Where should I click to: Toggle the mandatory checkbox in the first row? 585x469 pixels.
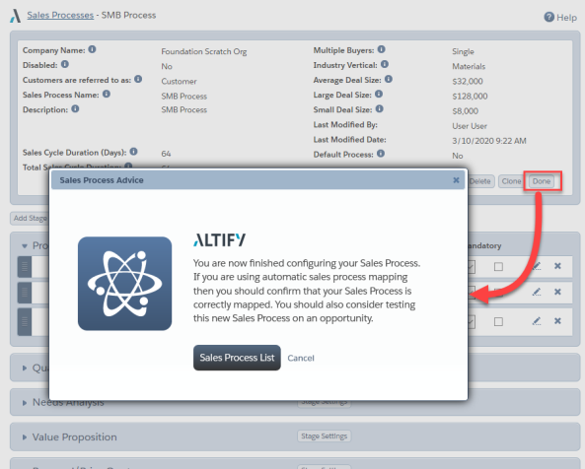[x=498, y=267]
